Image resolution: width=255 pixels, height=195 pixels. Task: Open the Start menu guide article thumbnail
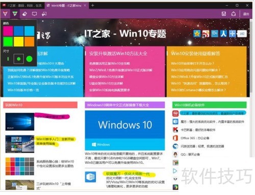click(x=20, y=144)
